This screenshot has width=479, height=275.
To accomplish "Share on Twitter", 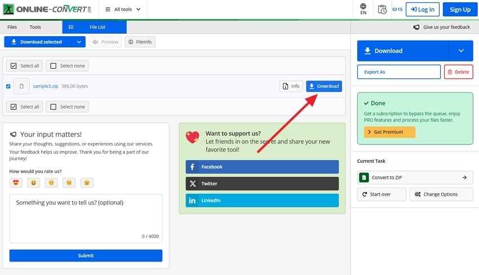I will point(262,184).
